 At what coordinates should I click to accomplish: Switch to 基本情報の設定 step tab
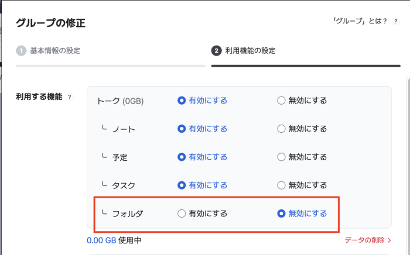click(x=55, y=51)
